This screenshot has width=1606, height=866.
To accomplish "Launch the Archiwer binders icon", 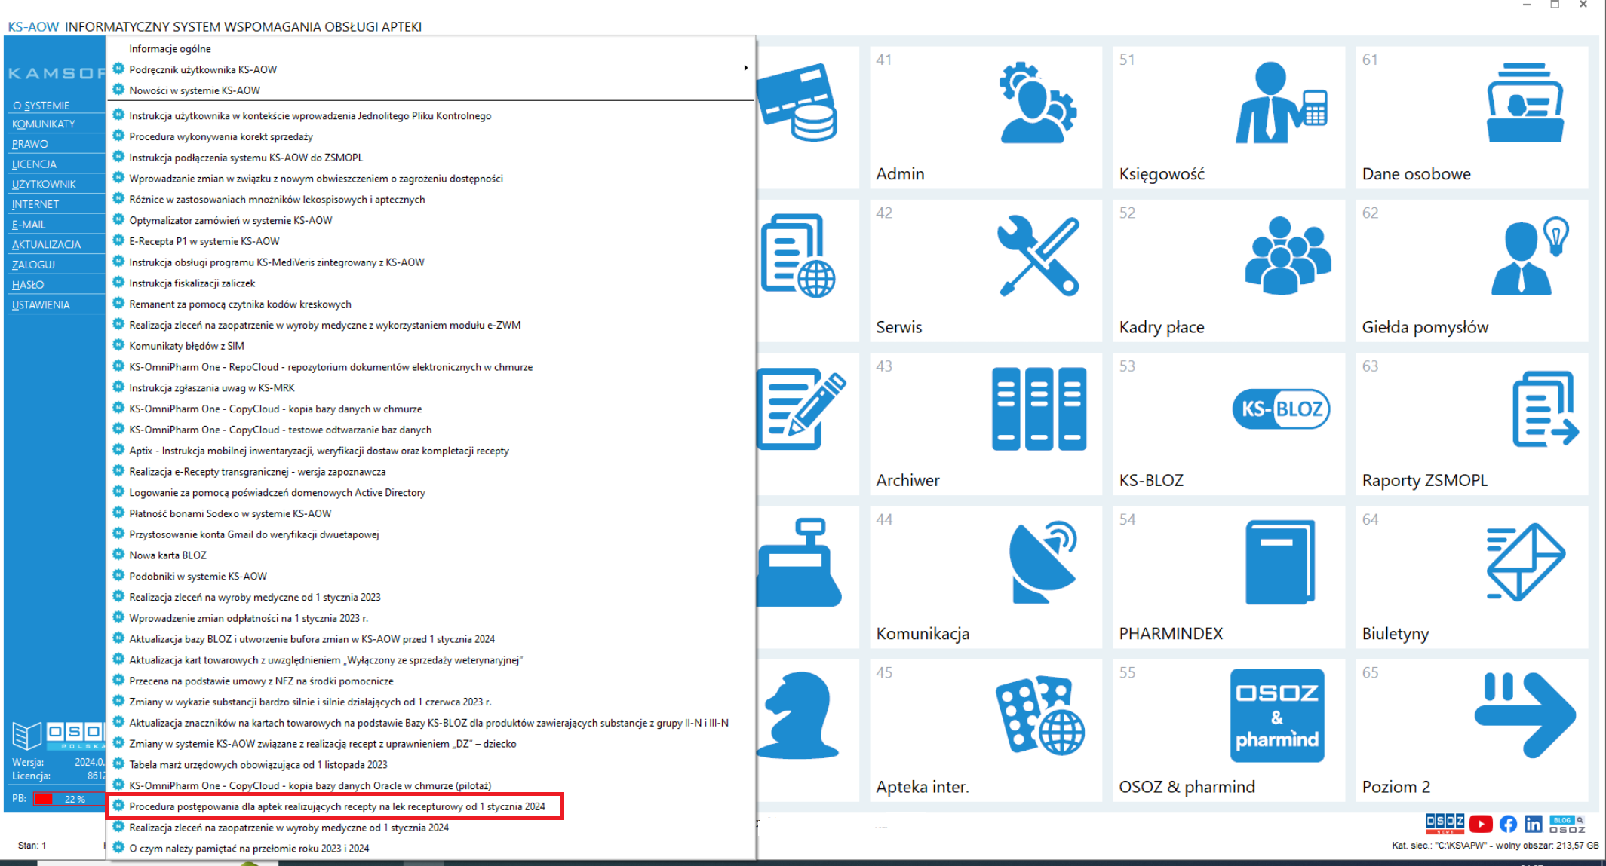I will coord(1038,409).
